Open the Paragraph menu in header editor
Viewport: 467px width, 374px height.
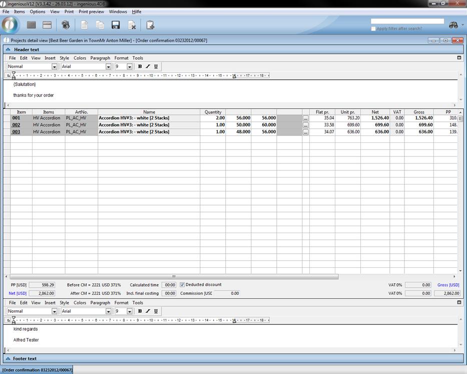click(x=100, y=58)
